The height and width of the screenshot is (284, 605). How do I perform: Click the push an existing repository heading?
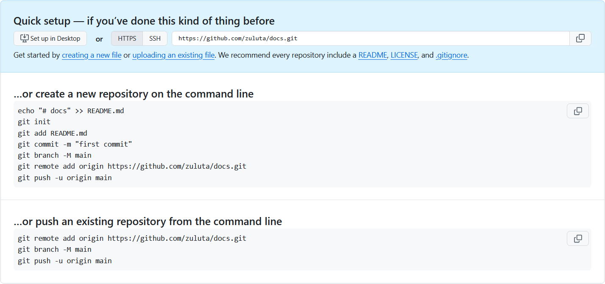tap(148, 221)
